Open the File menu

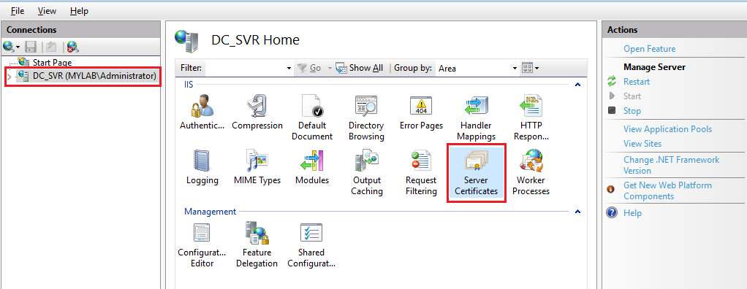tap(18, 10)
